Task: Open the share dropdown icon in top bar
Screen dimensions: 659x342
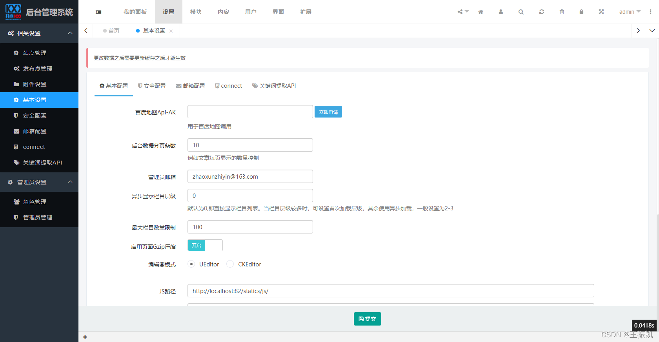Action: click(x=463, y=12)
